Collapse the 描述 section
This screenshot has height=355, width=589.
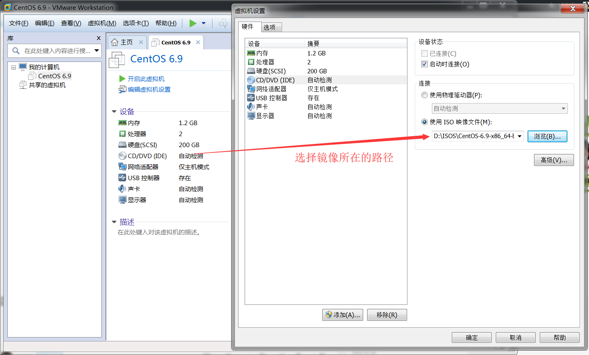[114, 222]
